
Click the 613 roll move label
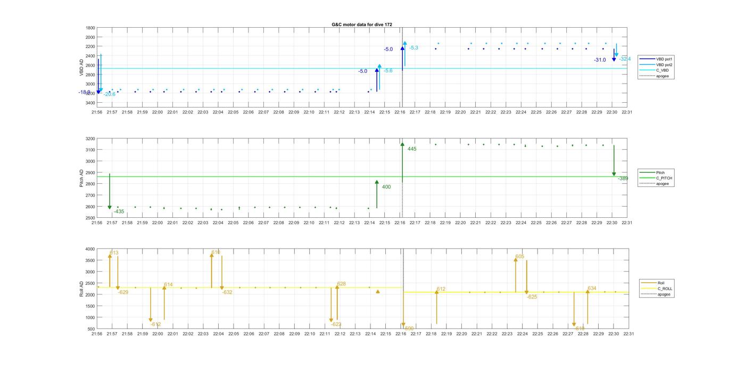(x=114, y=253)
